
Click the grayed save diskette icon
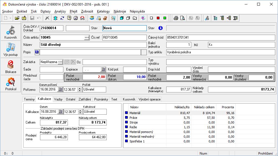32,18
